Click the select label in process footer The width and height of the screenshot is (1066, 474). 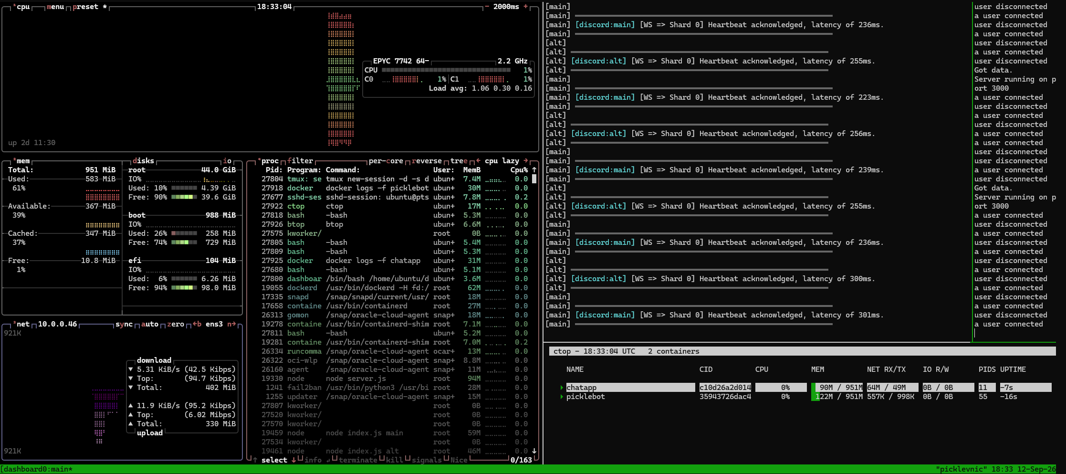[274, 460]
